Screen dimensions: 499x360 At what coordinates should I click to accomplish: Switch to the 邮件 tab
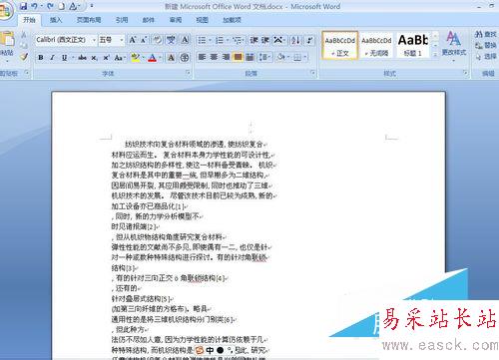[x=149, y=20]
